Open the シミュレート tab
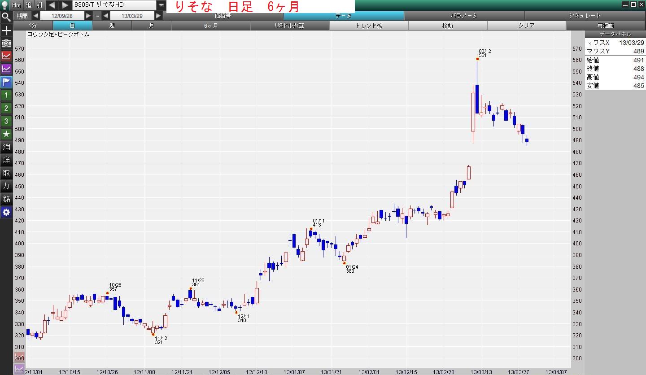This screenshot has height=375, width=646. point(585,16)
